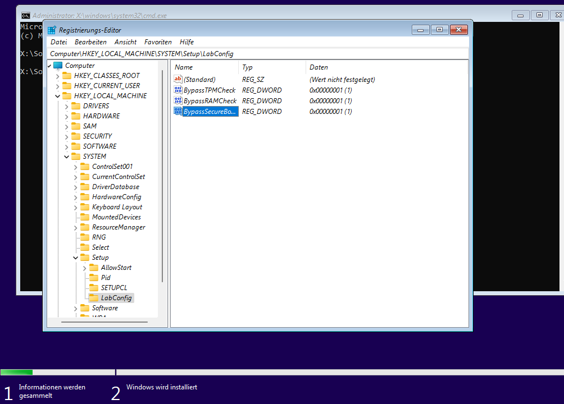Click the RNG folder icon

tap(85, 237)
